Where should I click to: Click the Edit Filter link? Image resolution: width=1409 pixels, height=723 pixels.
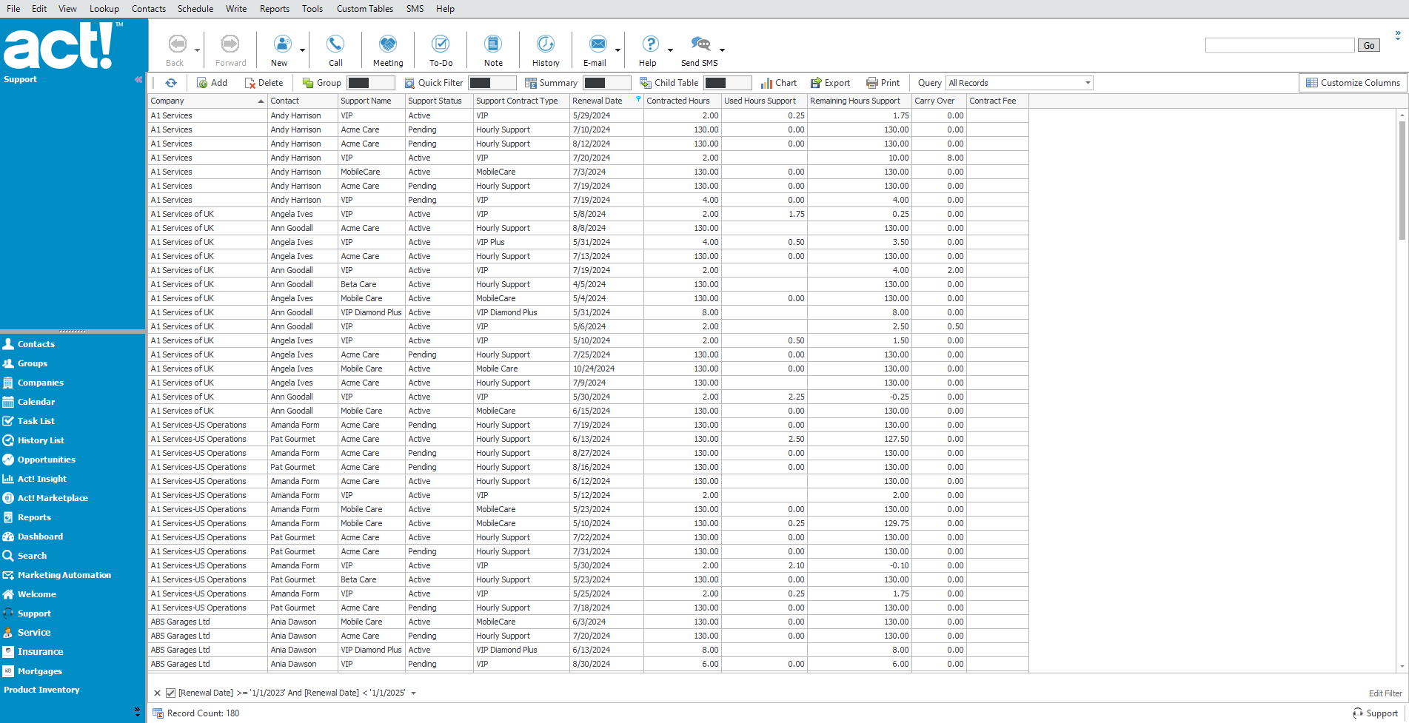[x=1385, y=693]
